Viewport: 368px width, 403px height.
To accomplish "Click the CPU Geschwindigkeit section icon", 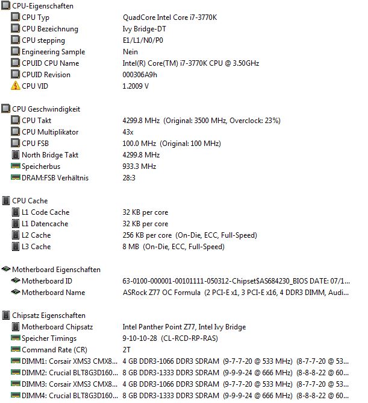I will [5, 109].
